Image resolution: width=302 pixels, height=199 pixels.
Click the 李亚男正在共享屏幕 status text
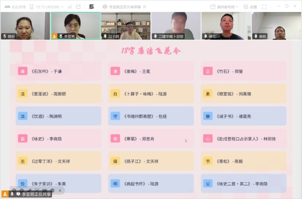coord(125,7)
